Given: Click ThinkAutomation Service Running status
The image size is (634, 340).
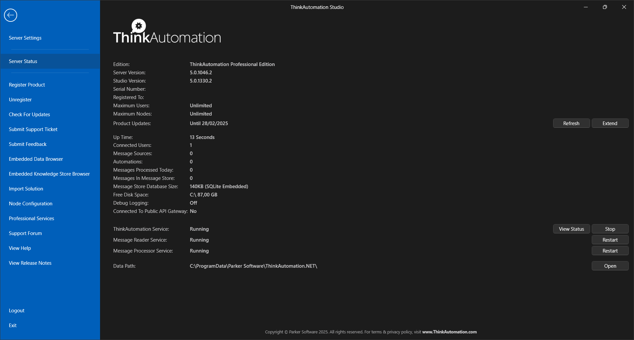Looking at the screenshot, I should coord(199,229).
